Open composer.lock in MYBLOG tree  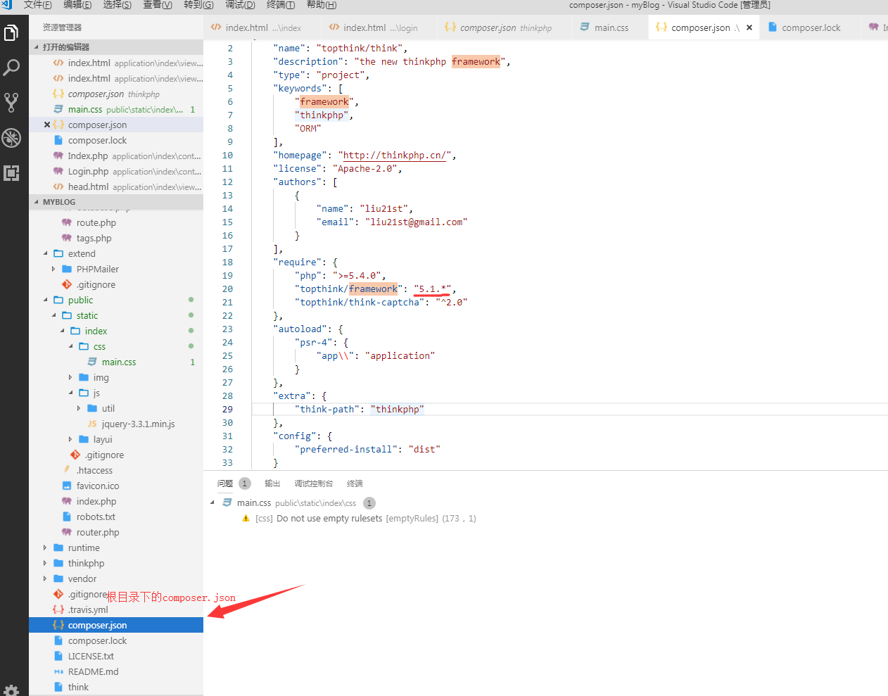[116, 640]
